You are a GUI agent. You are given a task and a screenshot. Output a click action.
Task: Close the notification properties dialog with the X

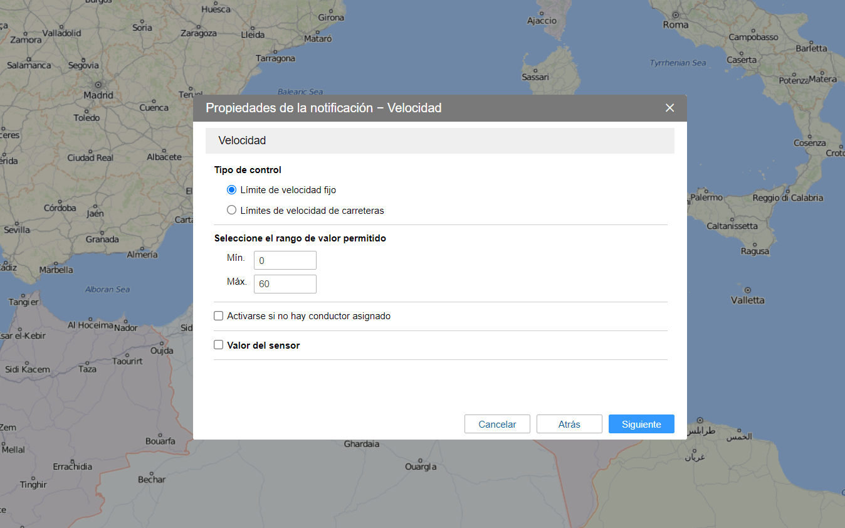point(669,108)
